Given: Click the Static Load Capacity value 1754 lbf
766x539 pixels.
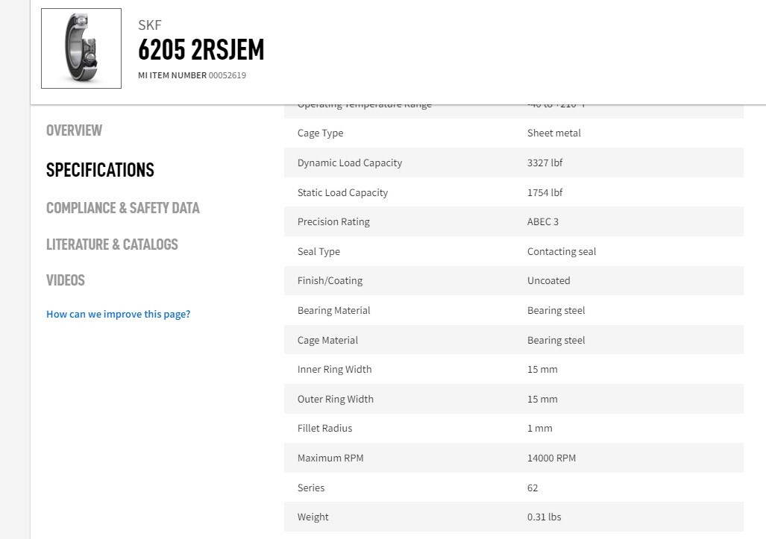Looking at the screenshot, I should tap(544, 192).
